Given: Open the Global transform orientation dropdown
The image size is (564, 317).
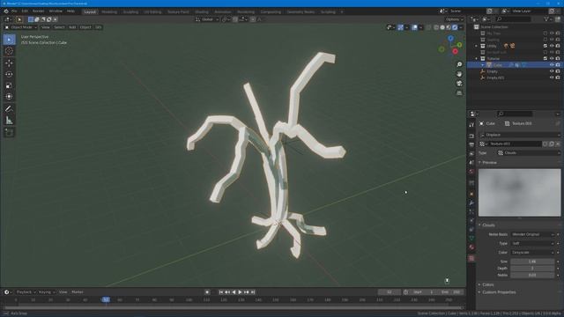Looking at the screenshot, I should tap(207, 19).
